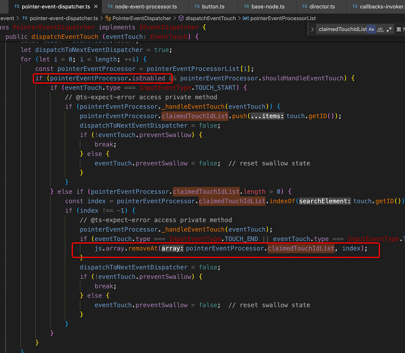This screenshot has width=405, height=353.
Task: Toggle Match Case in the Find widget
Action: [x=371, y=29]
